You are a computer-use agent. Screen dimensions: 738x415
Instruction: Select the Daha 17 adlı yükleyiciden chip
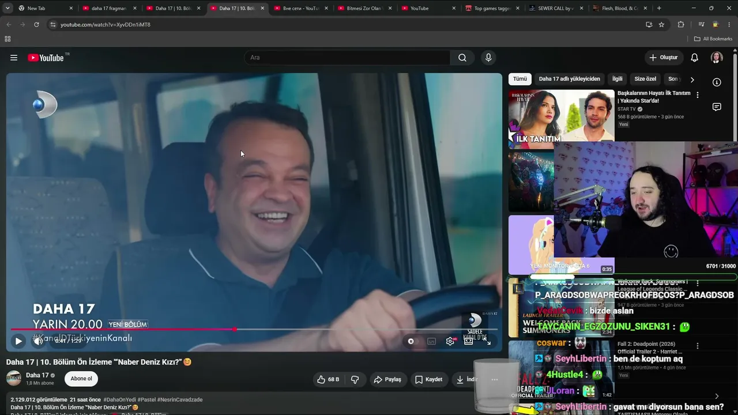[570, 79]
